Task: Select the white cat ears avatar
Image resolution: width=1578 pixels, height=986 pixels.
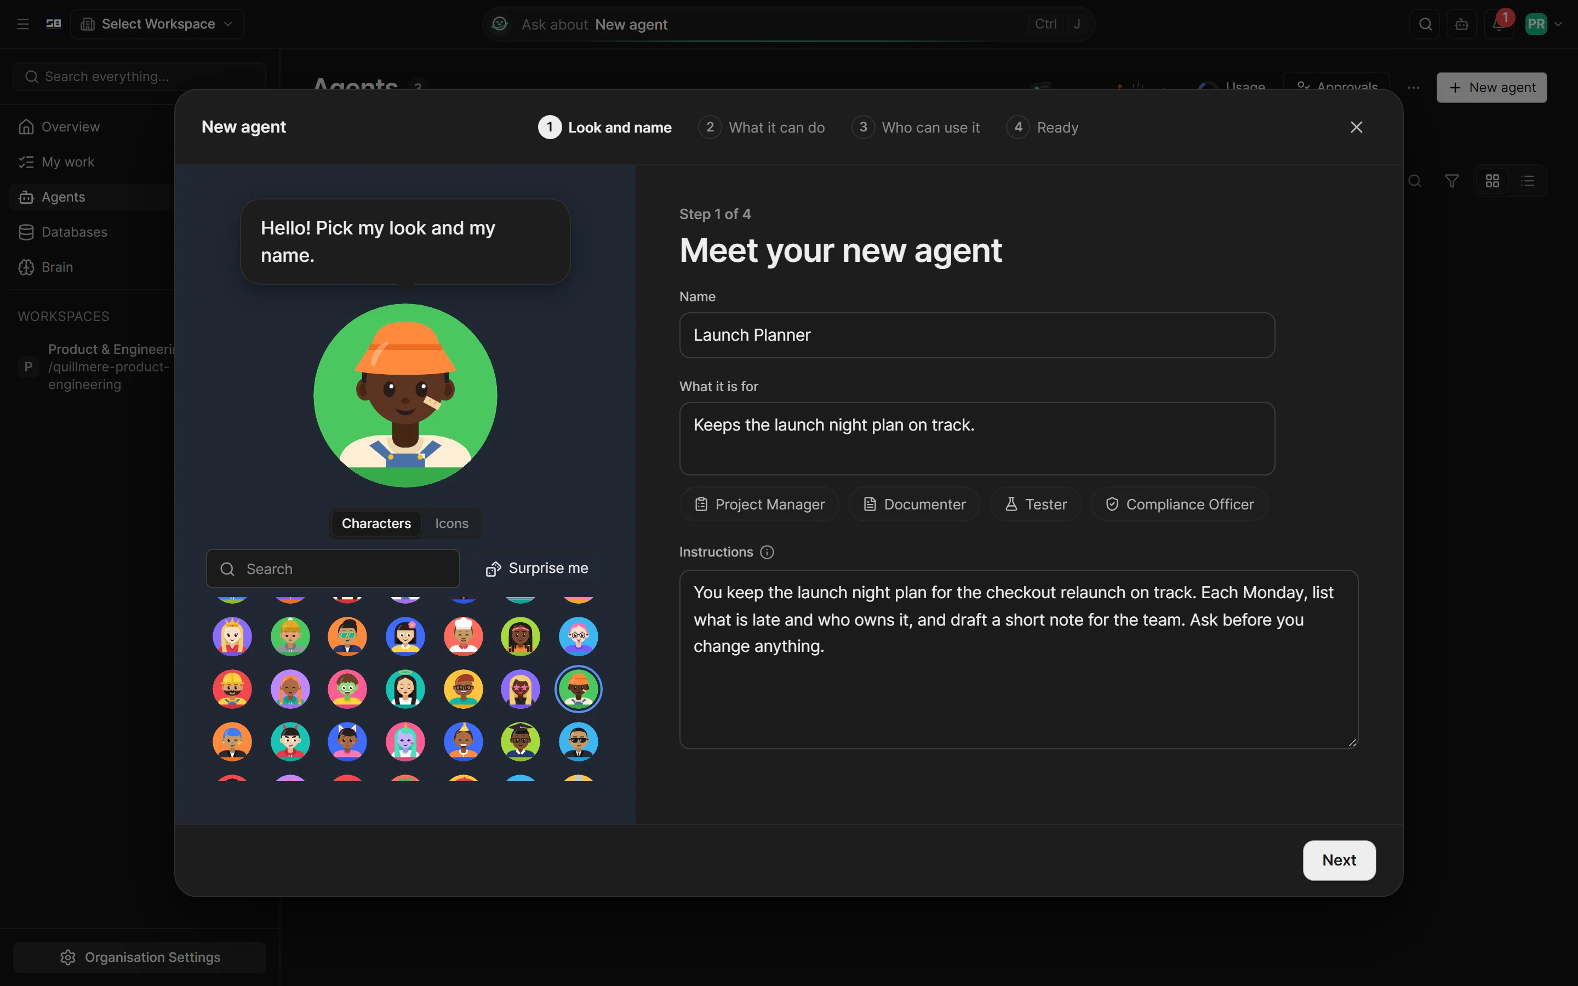Action: (x=347, y=742)
